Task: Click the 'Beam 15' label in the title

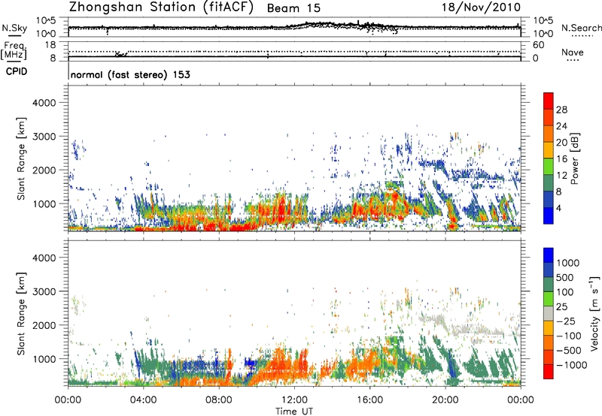Action: tap(293, 8)
